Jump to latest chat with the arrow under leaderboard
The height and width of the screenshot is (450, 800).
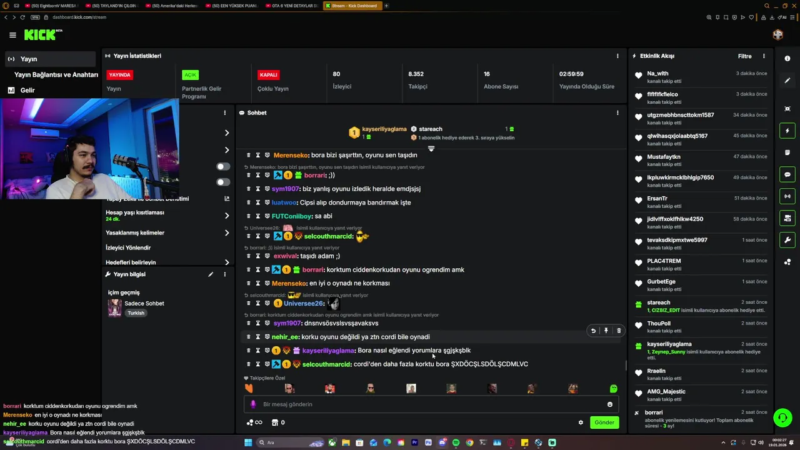coord(431,149)
